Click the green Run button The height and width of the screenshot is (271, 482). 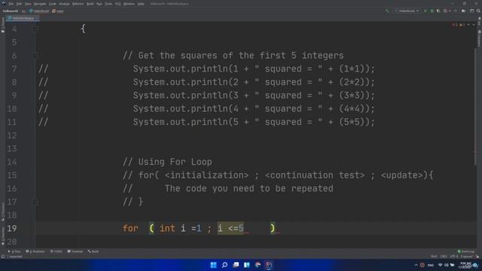point(426,11)
